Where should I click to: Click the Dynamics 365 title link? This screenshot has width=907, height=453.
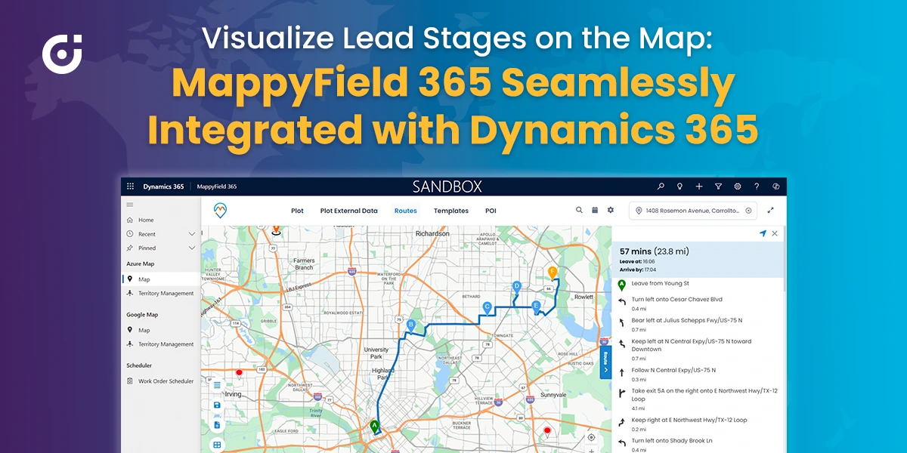tap(163, 186)
